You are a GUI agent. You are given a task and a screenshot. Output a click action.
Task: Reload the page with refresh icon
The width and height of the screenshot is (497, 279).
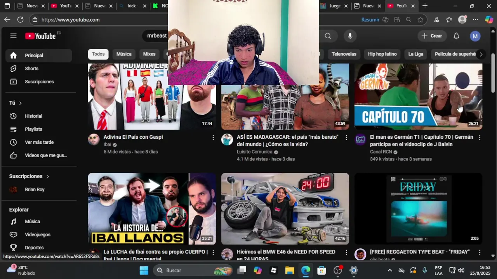point(20,19)
